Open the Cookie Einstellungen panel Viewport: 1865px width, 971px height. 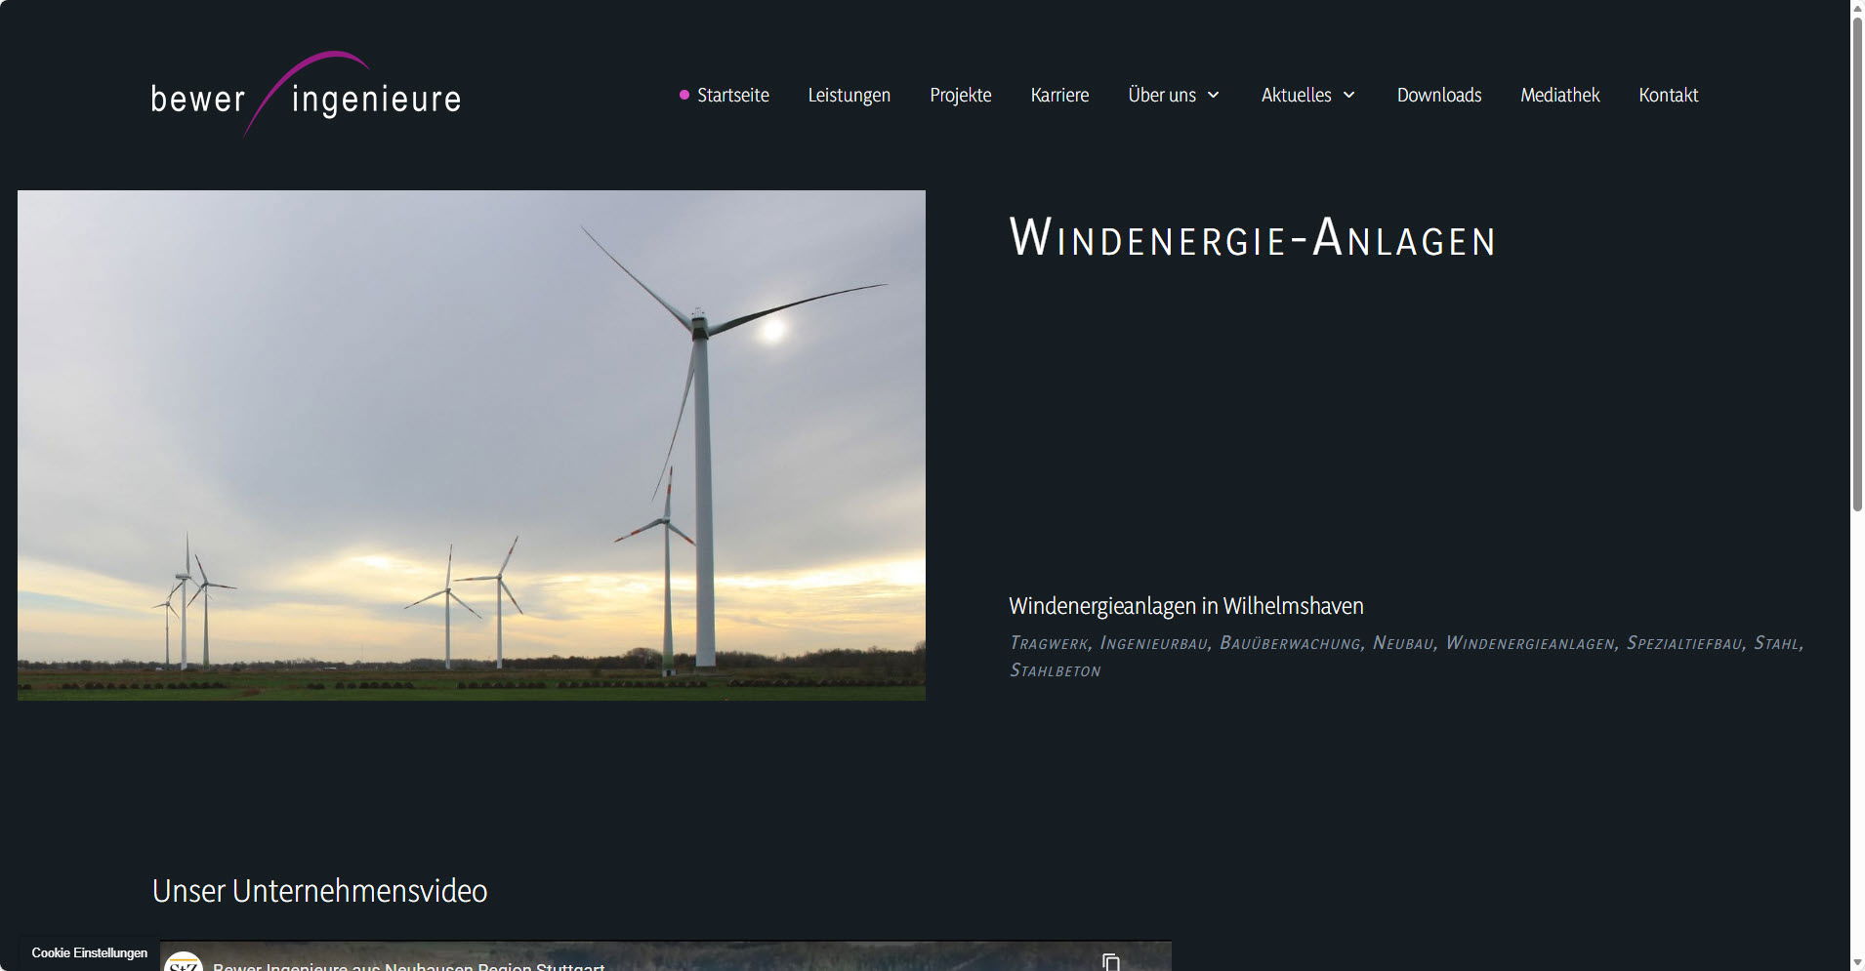coord(90,952)
